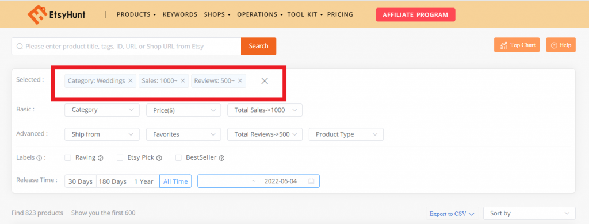This screenshot has width=589, height=224.
Task: Click the help icon next to BestSeller
Action: tap(221, 158)
